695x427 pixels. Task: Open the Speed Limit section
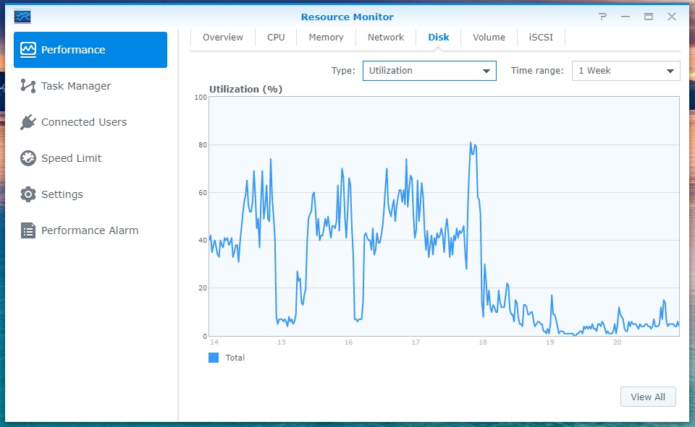[x=72, y=158]
